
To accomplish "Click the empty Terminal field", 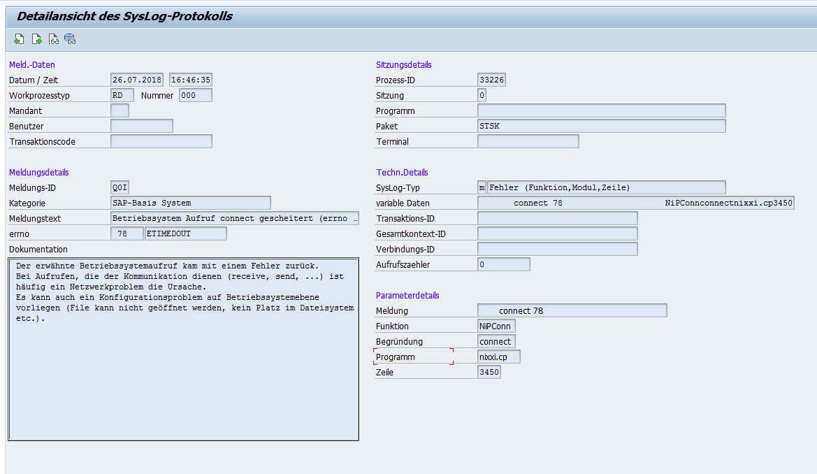I will 528,141.
